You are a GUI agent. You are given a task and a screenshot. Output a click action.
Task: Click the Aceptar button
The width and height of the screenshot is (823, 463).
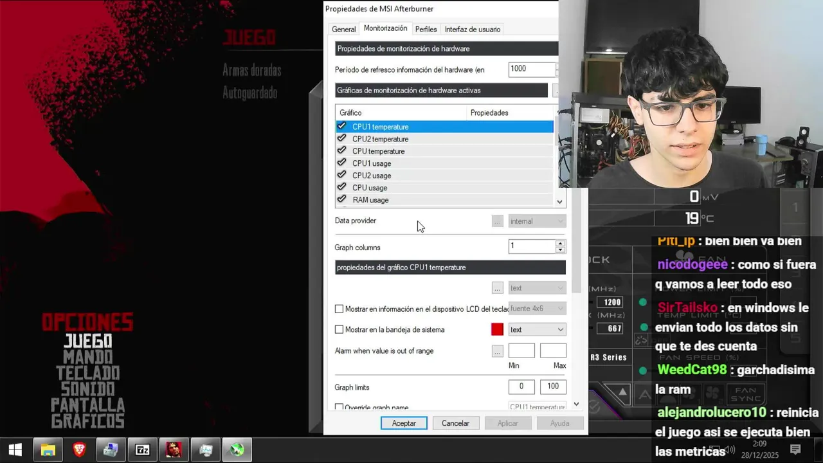(x=404, y=423)
